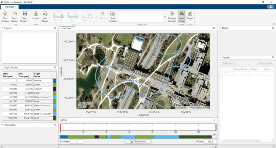Viewport: 276px width, 148px height.
Task: Add a new figure
Action: (45, 14)
